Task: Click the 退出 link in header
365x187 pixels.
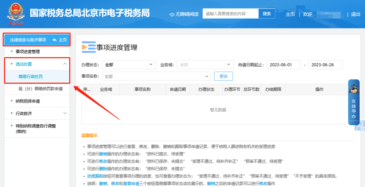Action: (356, 14)
